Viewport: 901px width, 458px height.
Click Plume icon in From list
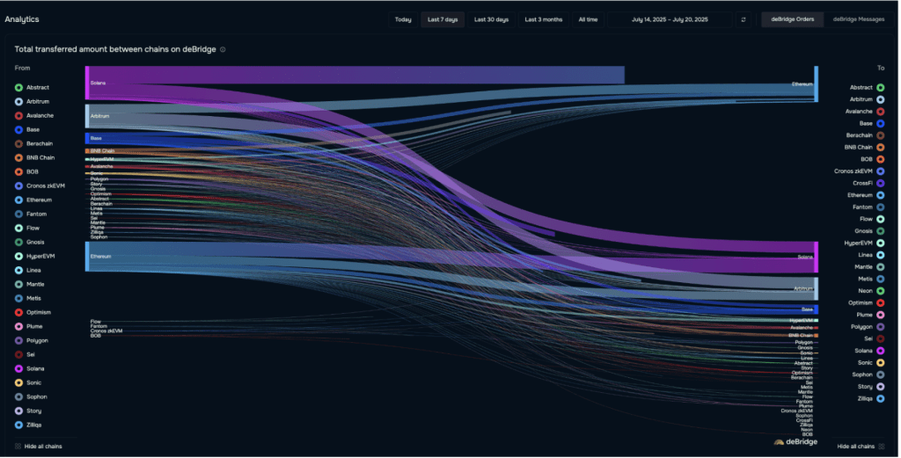point(19,326)
